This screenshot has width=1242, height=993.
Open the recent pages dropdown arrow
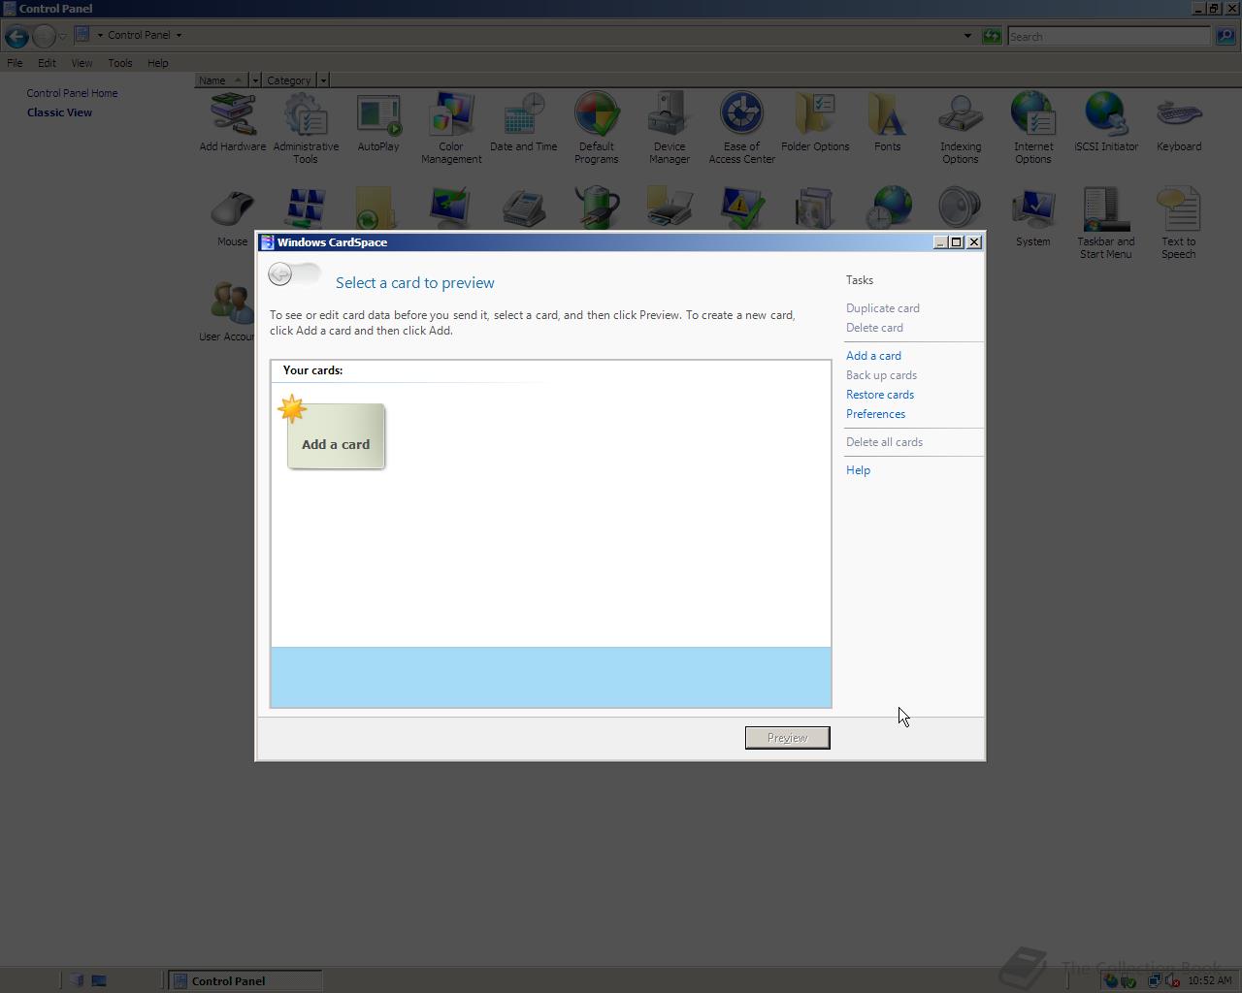coord(62,37)
